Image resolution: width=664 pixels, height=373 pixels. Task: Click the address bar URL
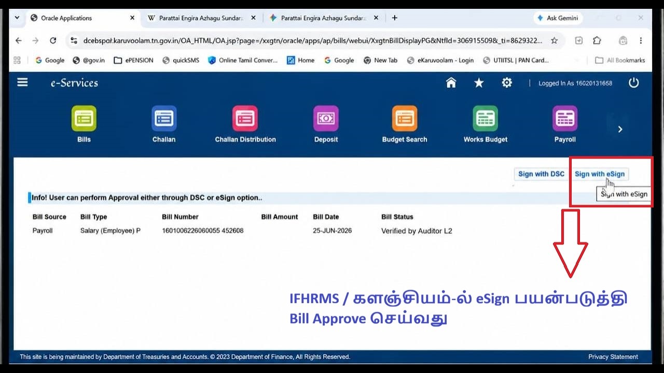pyautogui.click(x=313, y=40)
